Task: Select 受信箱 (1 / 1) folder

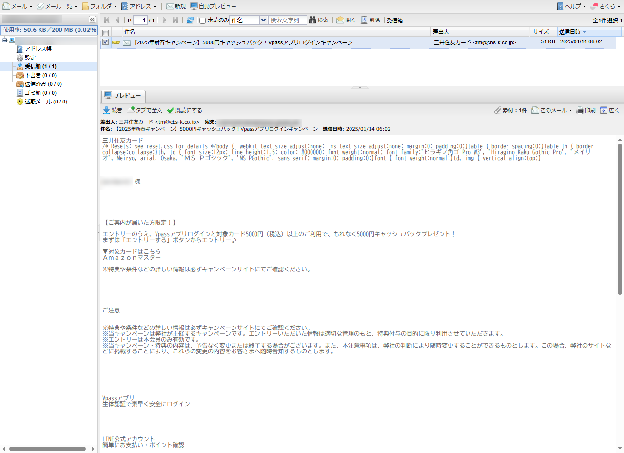Action: 40,66
